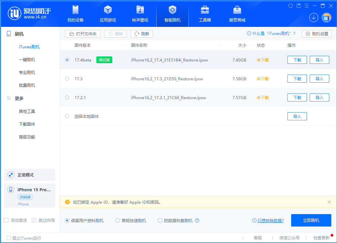Click the hamburger menu in title bar
Viewport: 337px width, 243px height.
[306, 6]
